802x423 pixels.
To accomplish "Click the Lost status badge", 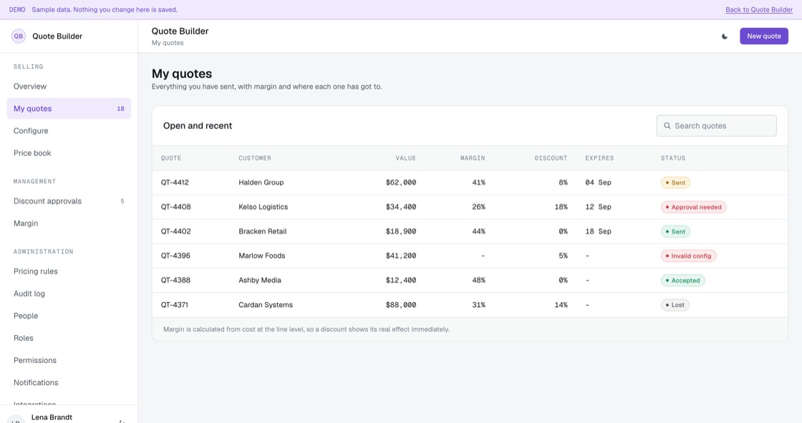I will point(675,305).
